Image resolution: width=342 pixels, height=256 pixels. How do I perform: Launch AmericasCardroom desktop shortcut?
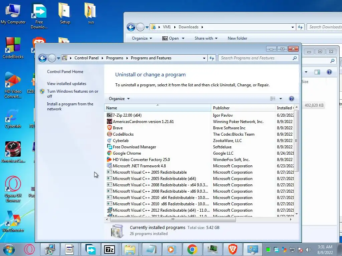click(13, 152)
